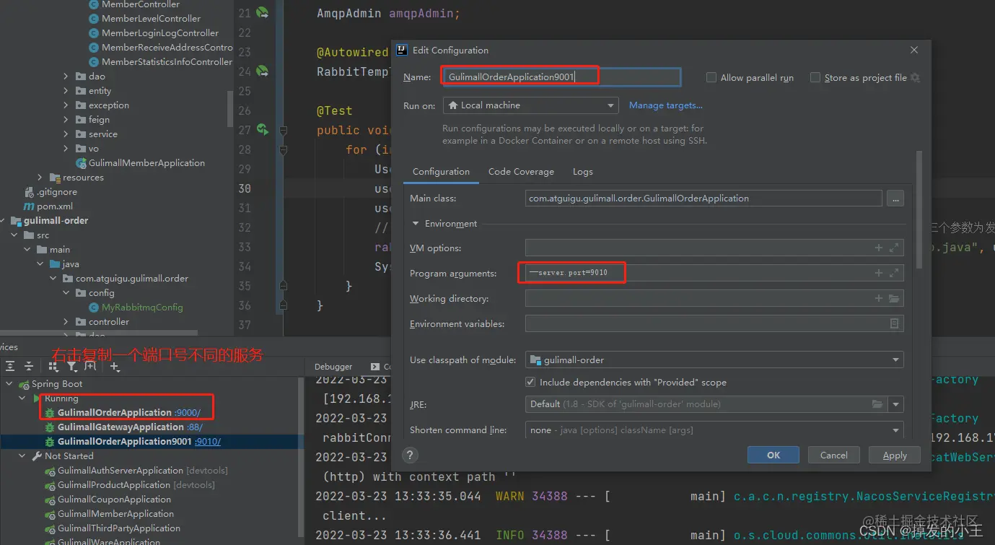Screen dimensions: 995x545
Task: Click gutter bean icon on line 24
Action: click(263, 71)
